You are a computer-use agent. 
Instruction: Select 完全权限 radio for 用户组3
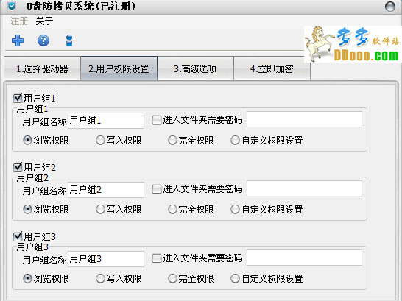click(x=172, y=278)
